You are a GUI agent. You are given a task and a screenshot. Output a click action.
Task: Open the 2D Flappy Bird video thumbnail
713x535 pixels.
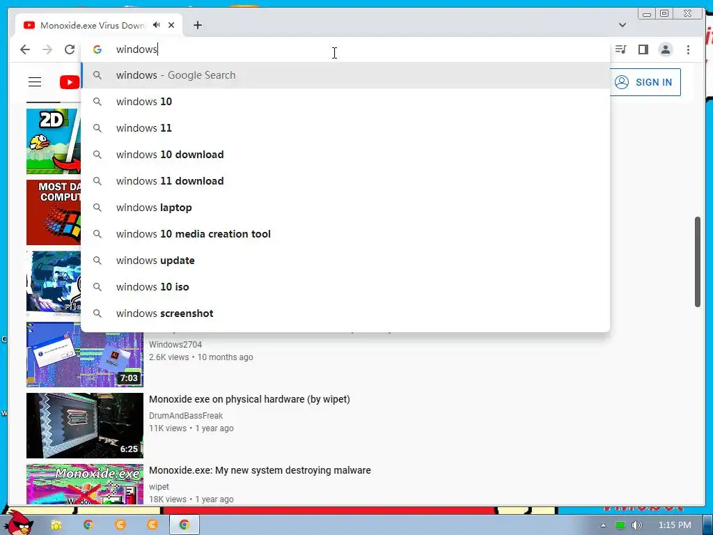point(54,141)
